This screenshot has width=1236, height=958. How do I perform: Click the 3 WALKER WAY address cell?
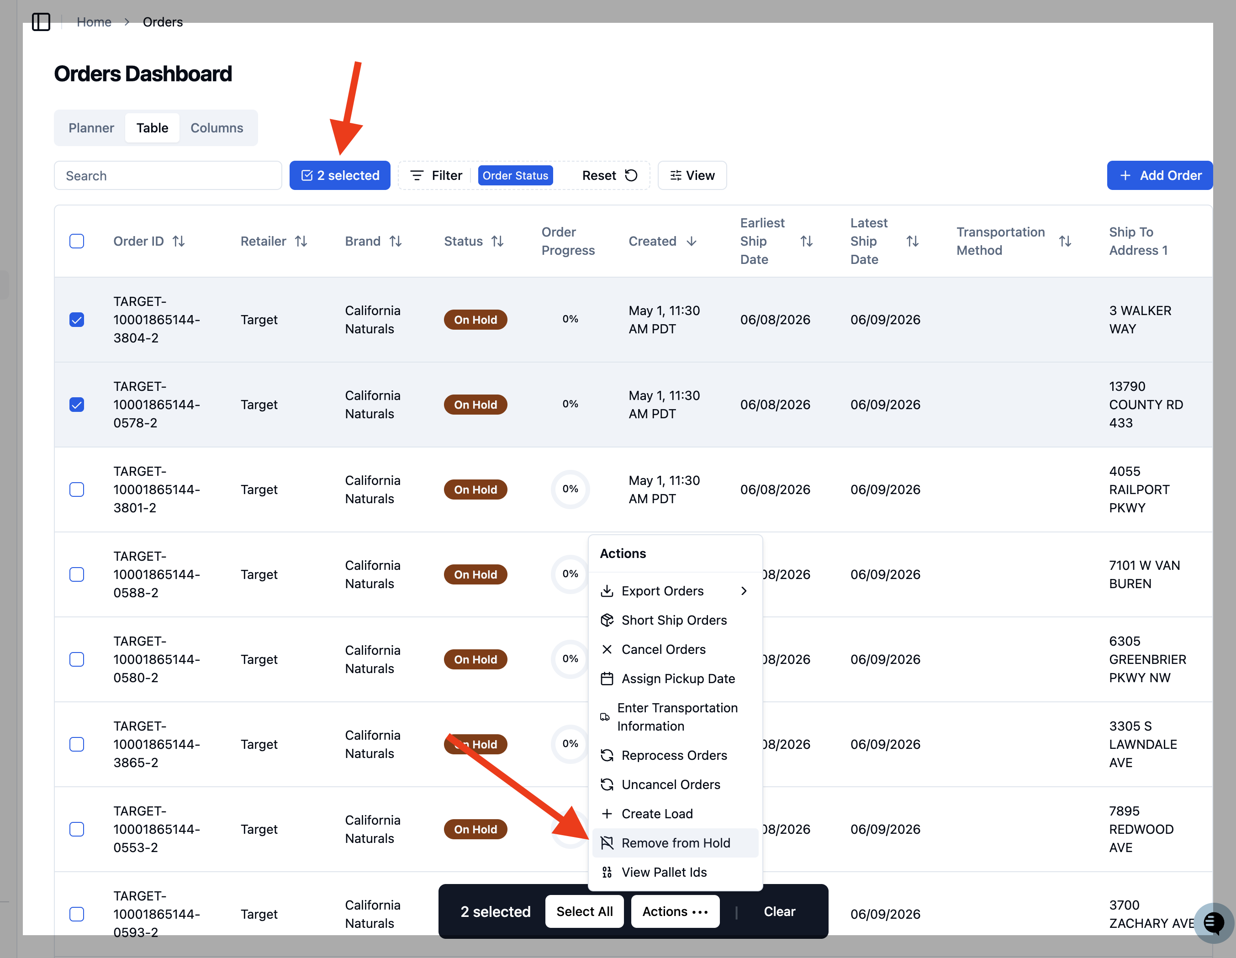[x=1140, y=320]
